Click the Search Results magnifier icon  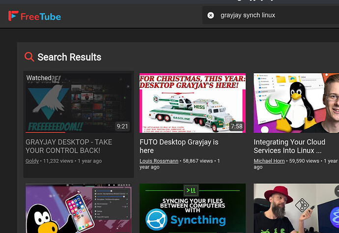pyautogui.click(x=29, y=57)
